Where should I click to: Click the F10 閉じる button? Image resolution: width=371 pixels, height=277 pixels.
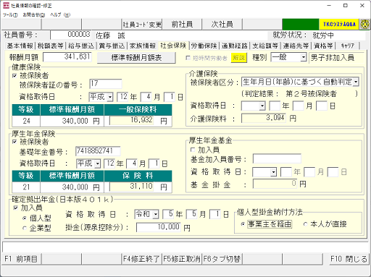pyautogui.click(x=349, y=259)
